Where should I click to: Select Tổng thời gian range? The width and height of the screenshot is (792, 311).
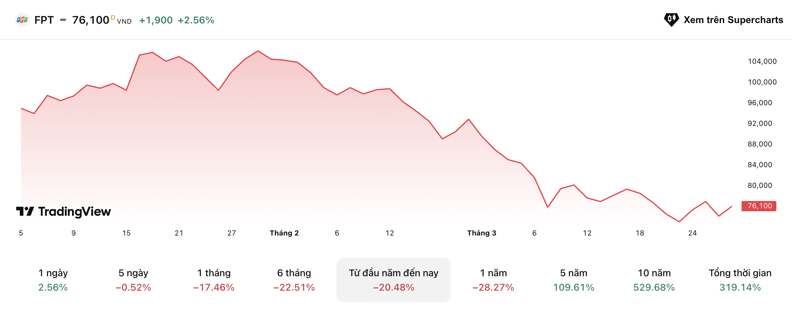pyautogui.click(x=740, y=280)
